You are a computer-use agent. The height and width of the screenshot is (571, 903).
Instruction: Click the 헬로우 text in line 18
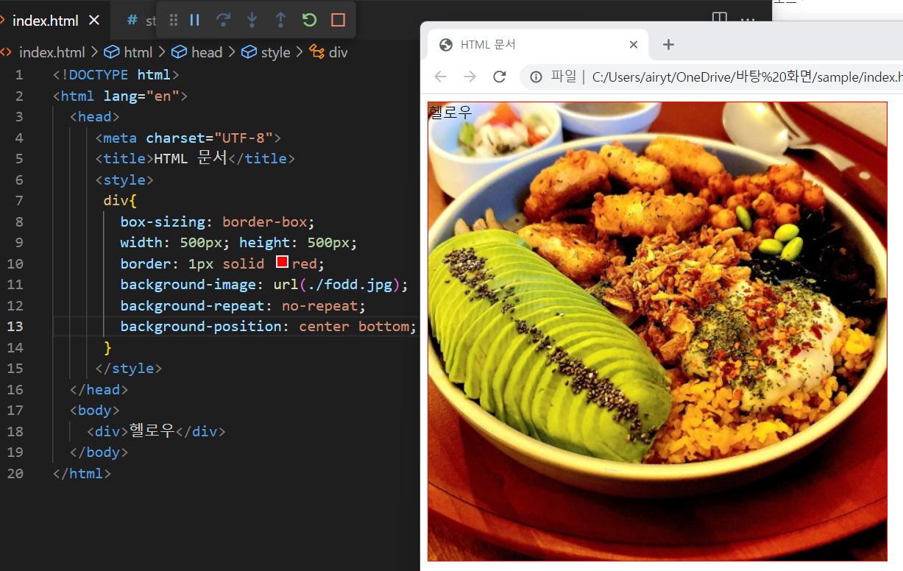coord(152,430)
